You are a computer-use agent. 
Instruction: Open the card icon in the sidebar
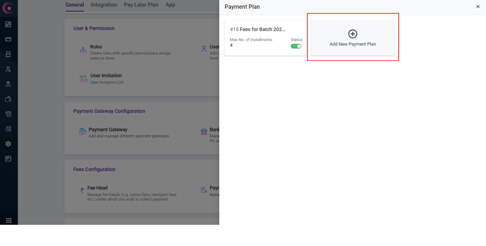pyautogui.click(x=8, y=39)
